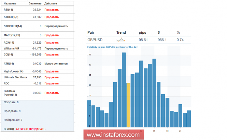227x140 pixels.
Task: Select the GBPUSD pair name
Action: (x=95, y=40)
